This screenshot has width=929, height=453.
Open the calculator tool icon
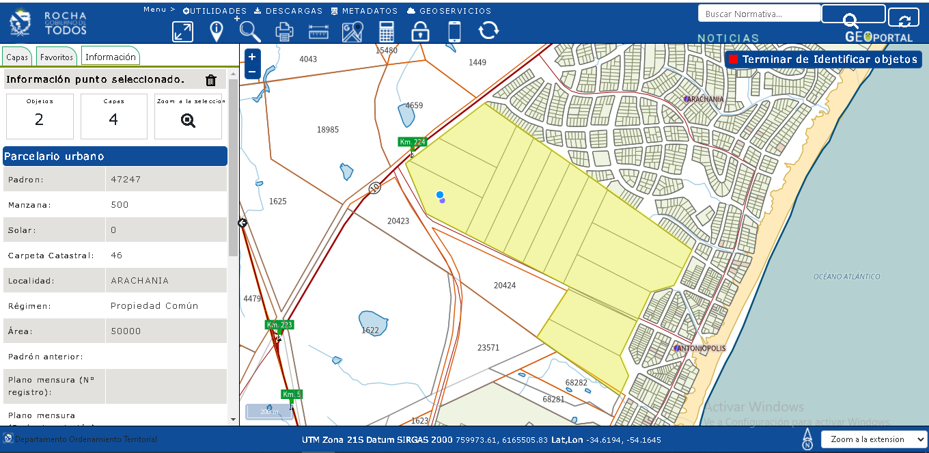[x=387, y=31]
